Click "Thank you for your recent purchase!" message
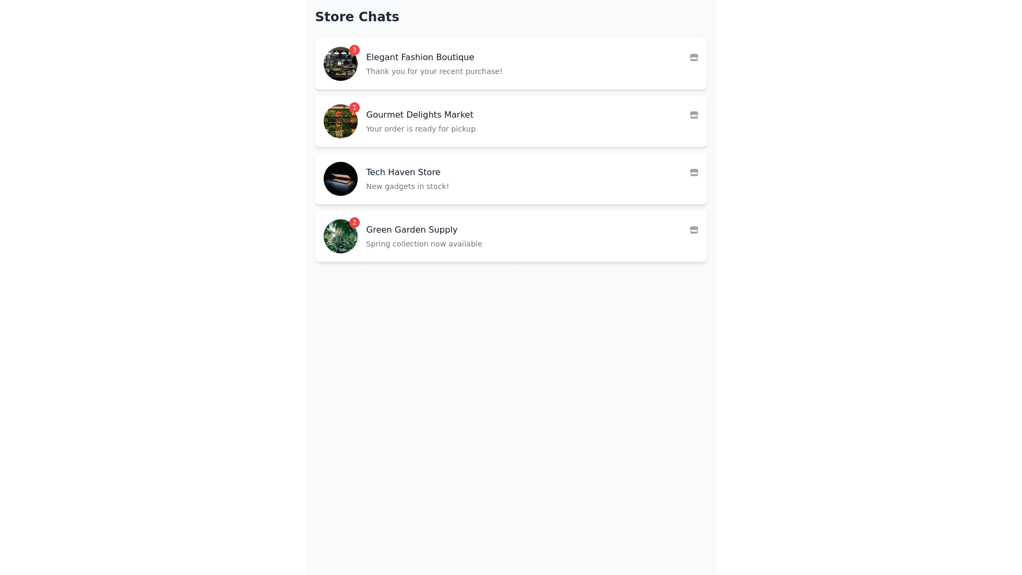The image size is (1022, 575). (x=434, y=71)
